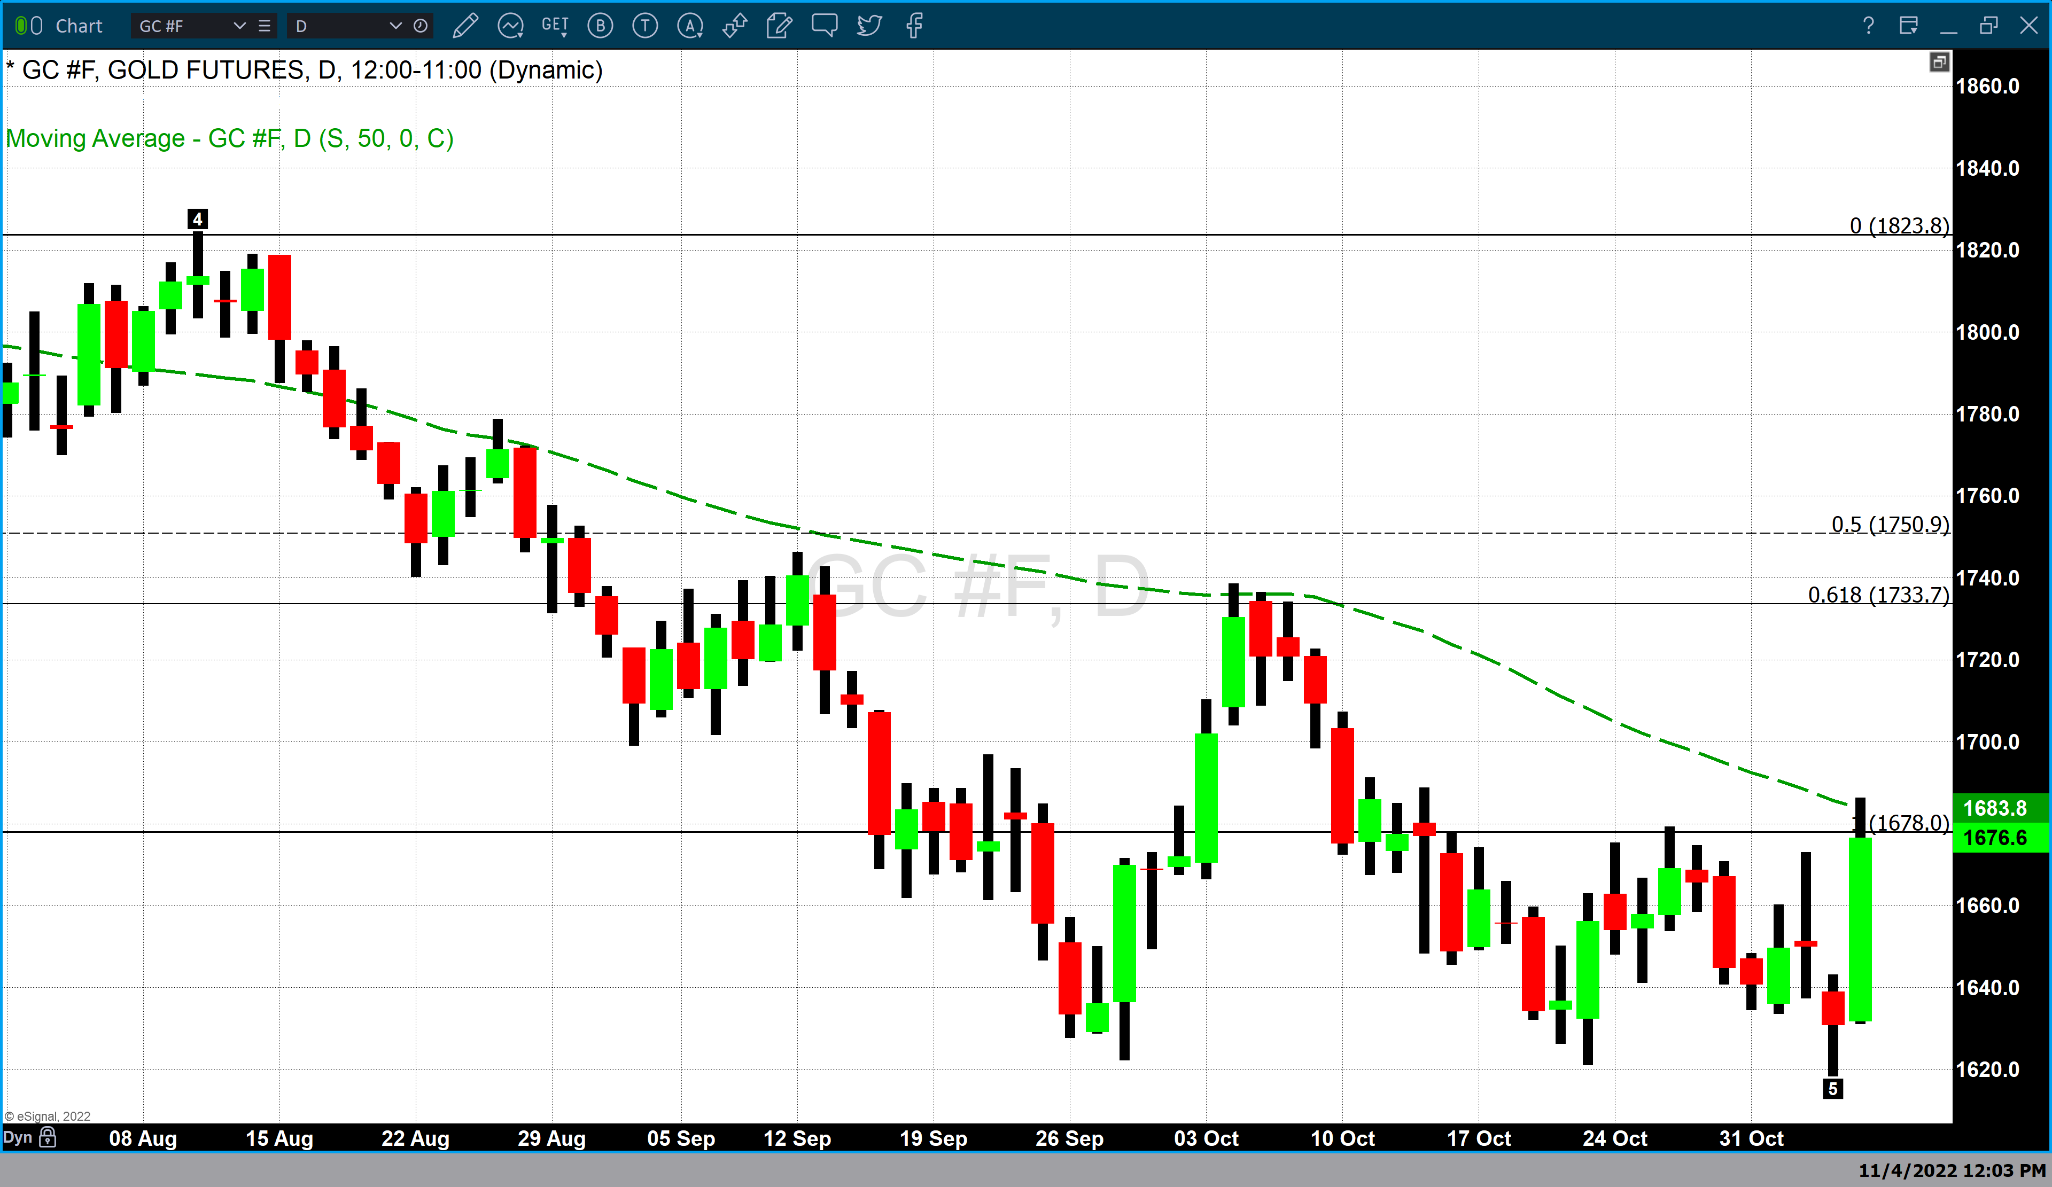Expand the GC #F symbol dropdown

coord(239,26)
